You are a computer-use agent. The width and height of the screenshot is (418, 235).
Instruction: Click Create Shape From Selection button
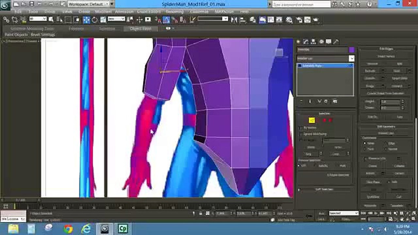click(386, 93)
